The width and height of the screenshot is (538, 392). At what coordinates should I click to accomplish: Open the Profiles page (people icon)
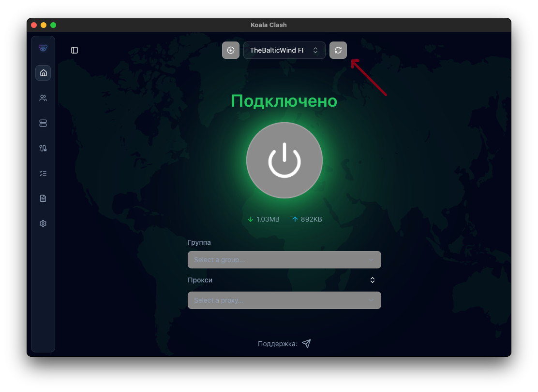coord(43,98)
